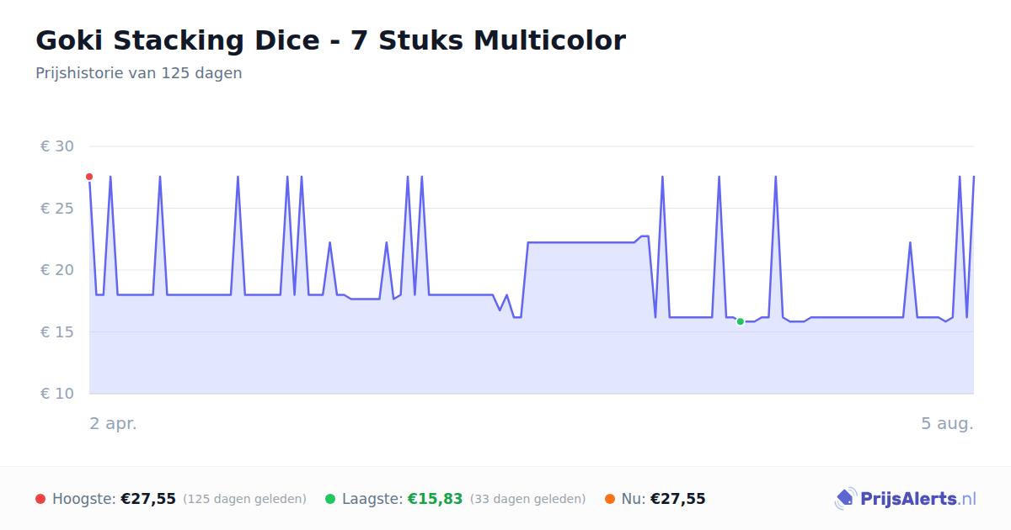The width and height of the screenshot is (1011, 530).
Task: Click the red highest-price dot on the chart
Action: click(x=89, y=177)
